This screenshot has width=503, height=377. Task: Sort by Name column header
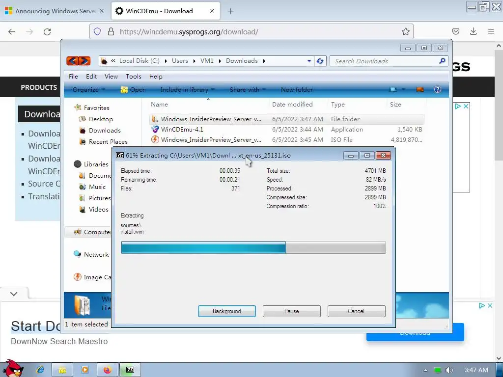point(160,104)
